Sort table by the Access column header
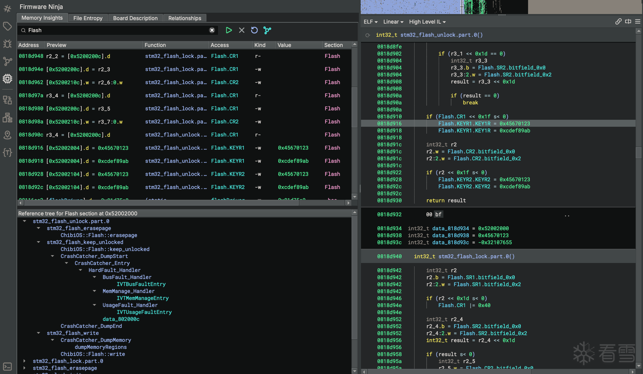The height and width of the screenshot is (374, 643). (220, 45)
